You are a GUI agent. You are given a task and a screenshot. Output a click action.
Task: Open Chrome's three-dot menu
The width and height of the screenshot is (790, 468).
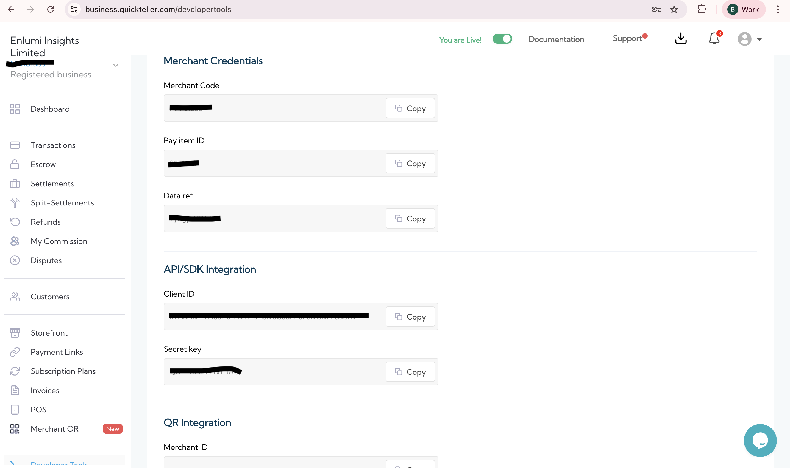tap(778, 9)
